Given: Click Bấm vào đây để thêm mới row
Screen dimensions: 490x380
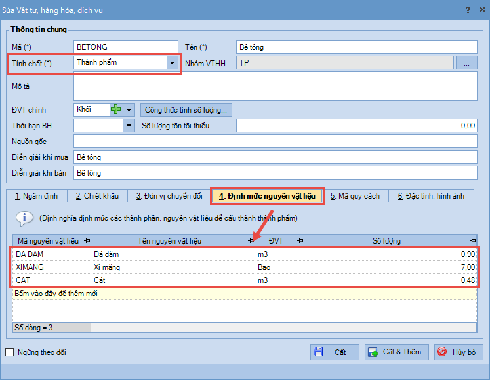Looking at the screenshot, I should pyautogui.click(x=245, y=294).
